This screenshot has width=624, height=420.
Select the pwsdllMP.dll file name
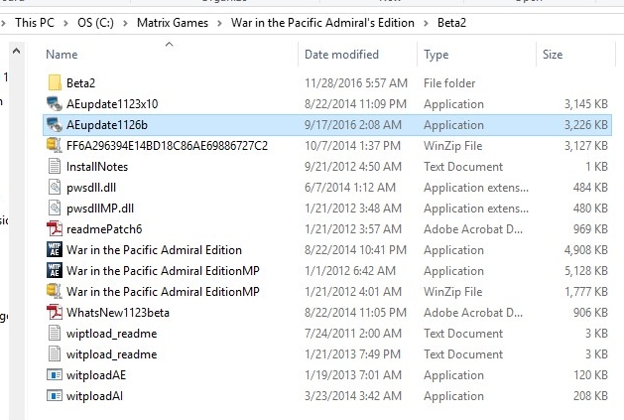click(x=100, y=209)
